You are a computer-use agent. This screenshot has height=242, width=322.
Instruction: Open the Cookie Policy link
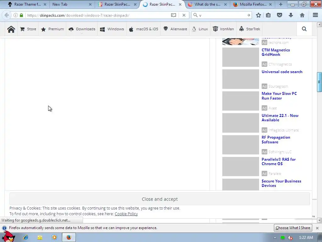pos(126,214)
